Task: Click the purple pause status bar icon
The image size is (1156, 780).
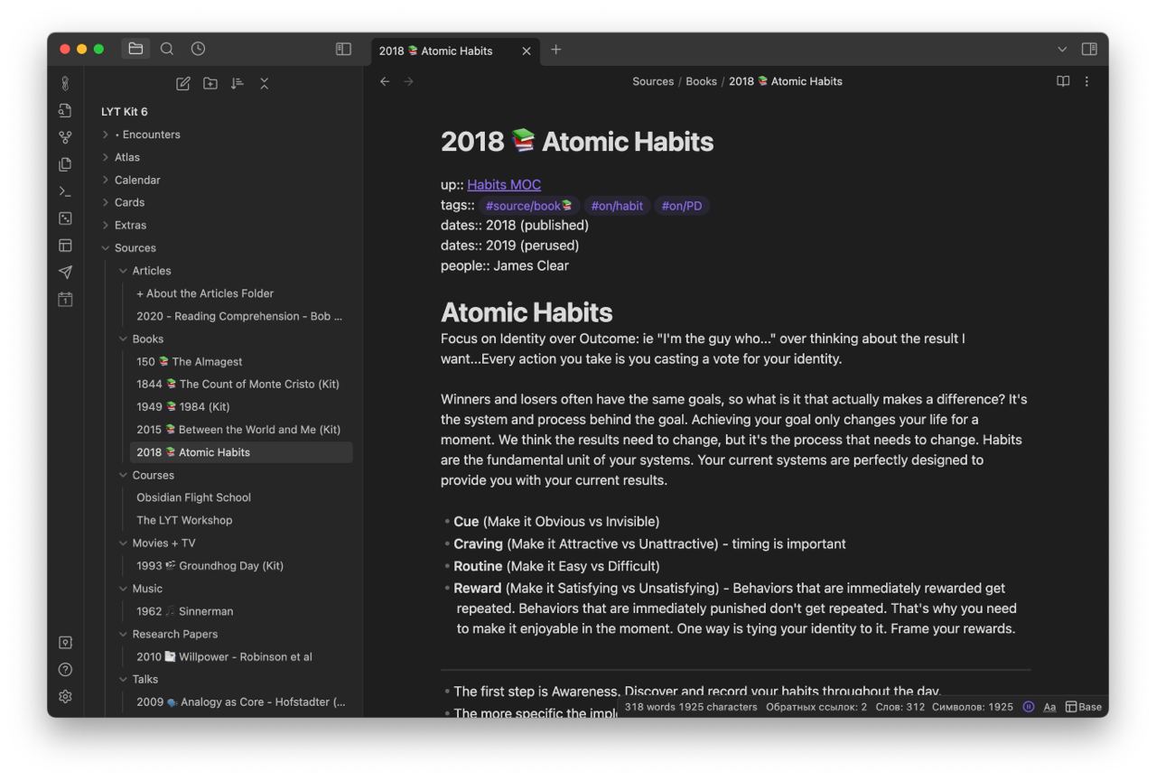Action: click(1029, 707)
